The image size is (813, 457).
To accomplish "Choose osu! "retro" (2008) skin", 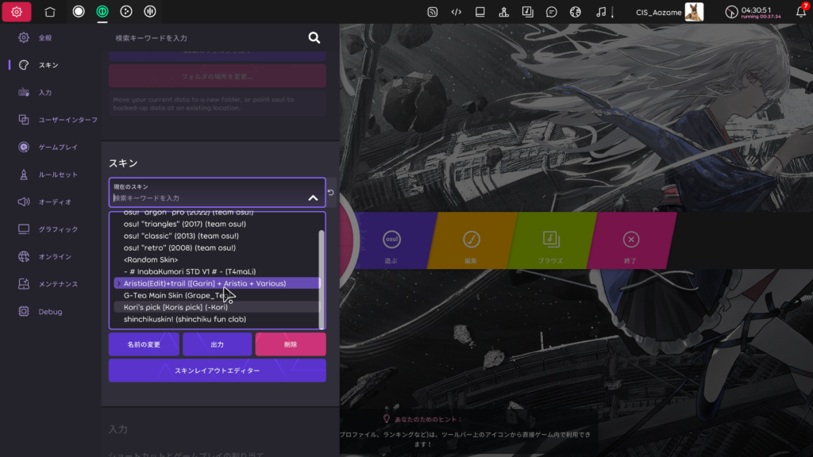I will (217, 248).
